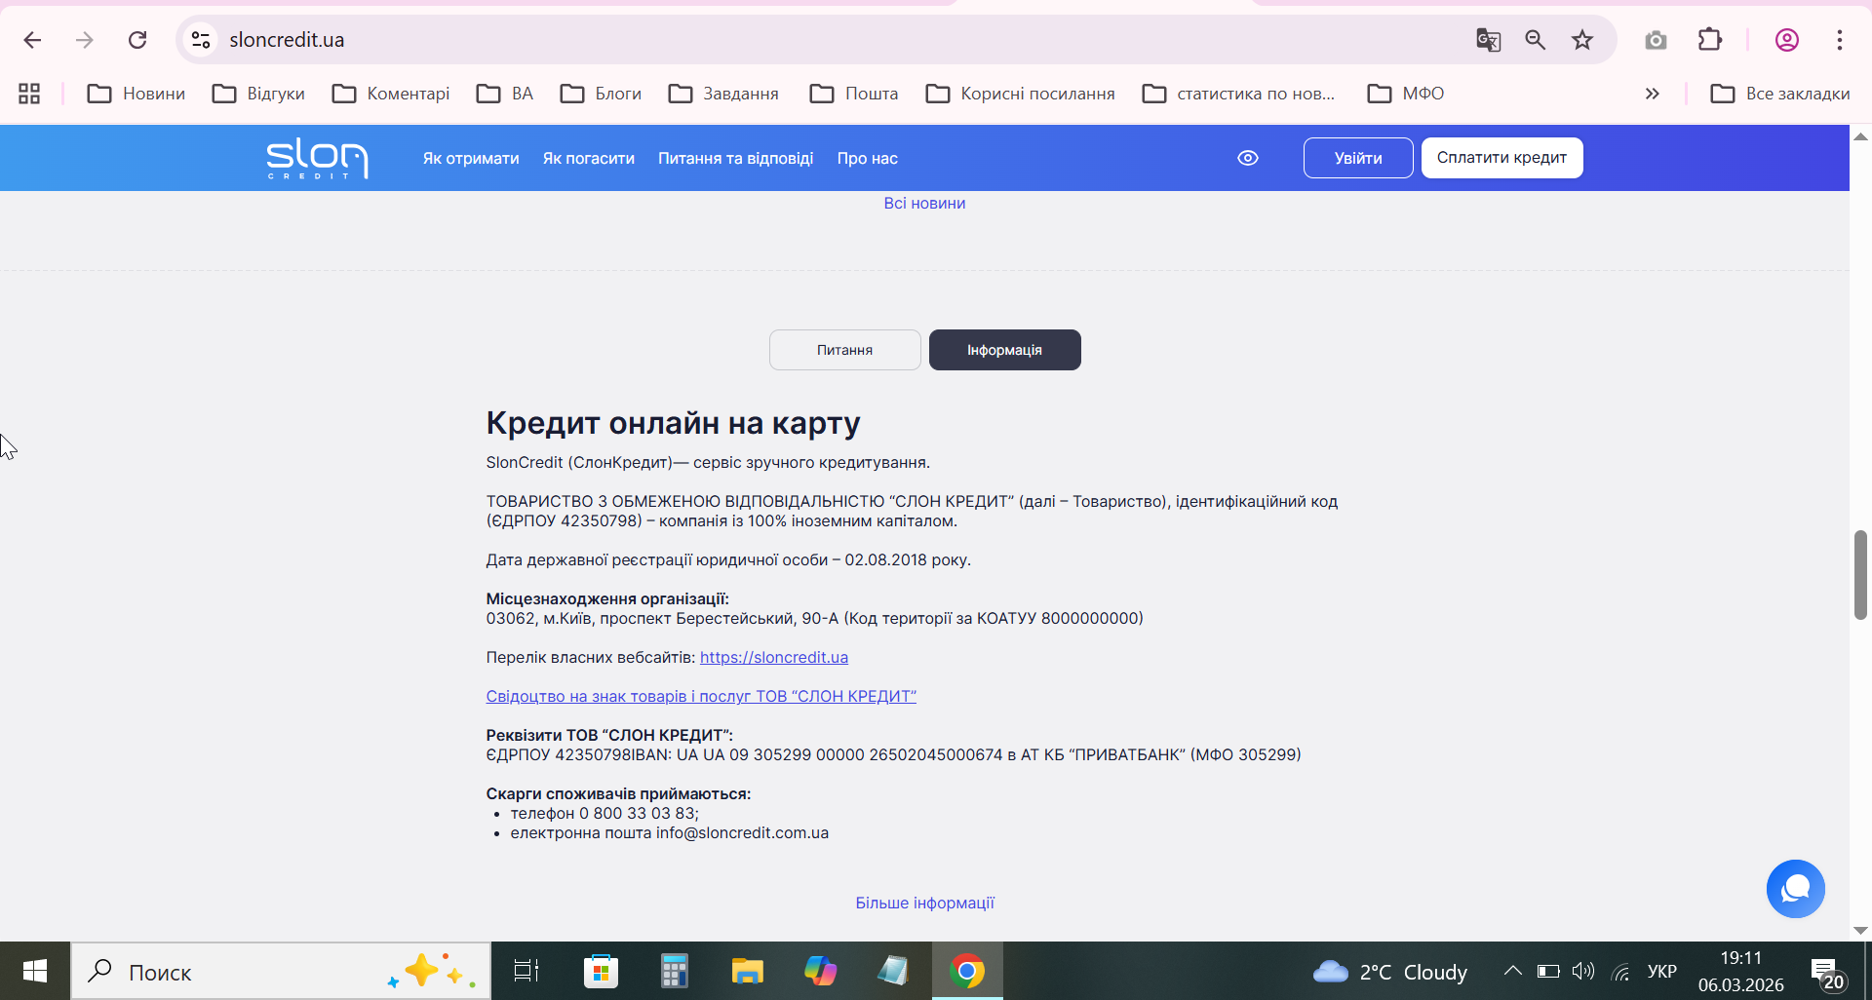Open the статистика по нов... bookmarks folder

tap(1239, 94)
